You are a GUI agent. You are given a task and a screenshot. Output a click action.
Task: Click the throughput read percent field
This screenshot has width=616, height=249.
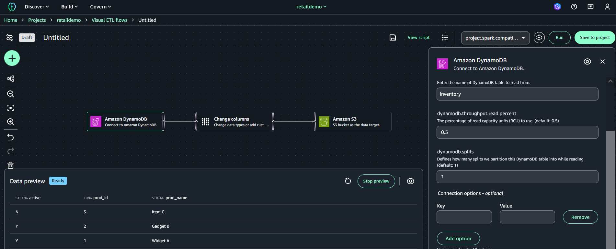[x=517, y=132]
